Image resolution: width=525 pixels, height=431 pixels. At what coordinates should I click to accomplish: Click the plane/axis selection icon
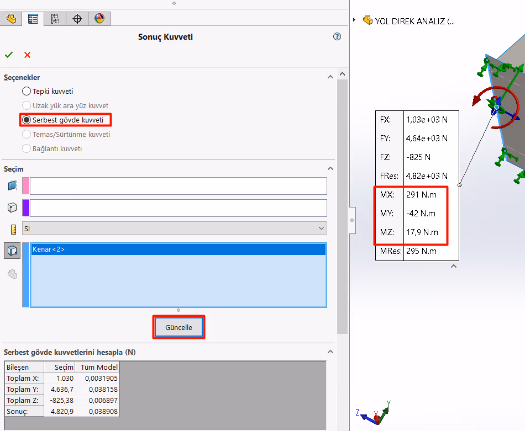[x=12, y=185]
